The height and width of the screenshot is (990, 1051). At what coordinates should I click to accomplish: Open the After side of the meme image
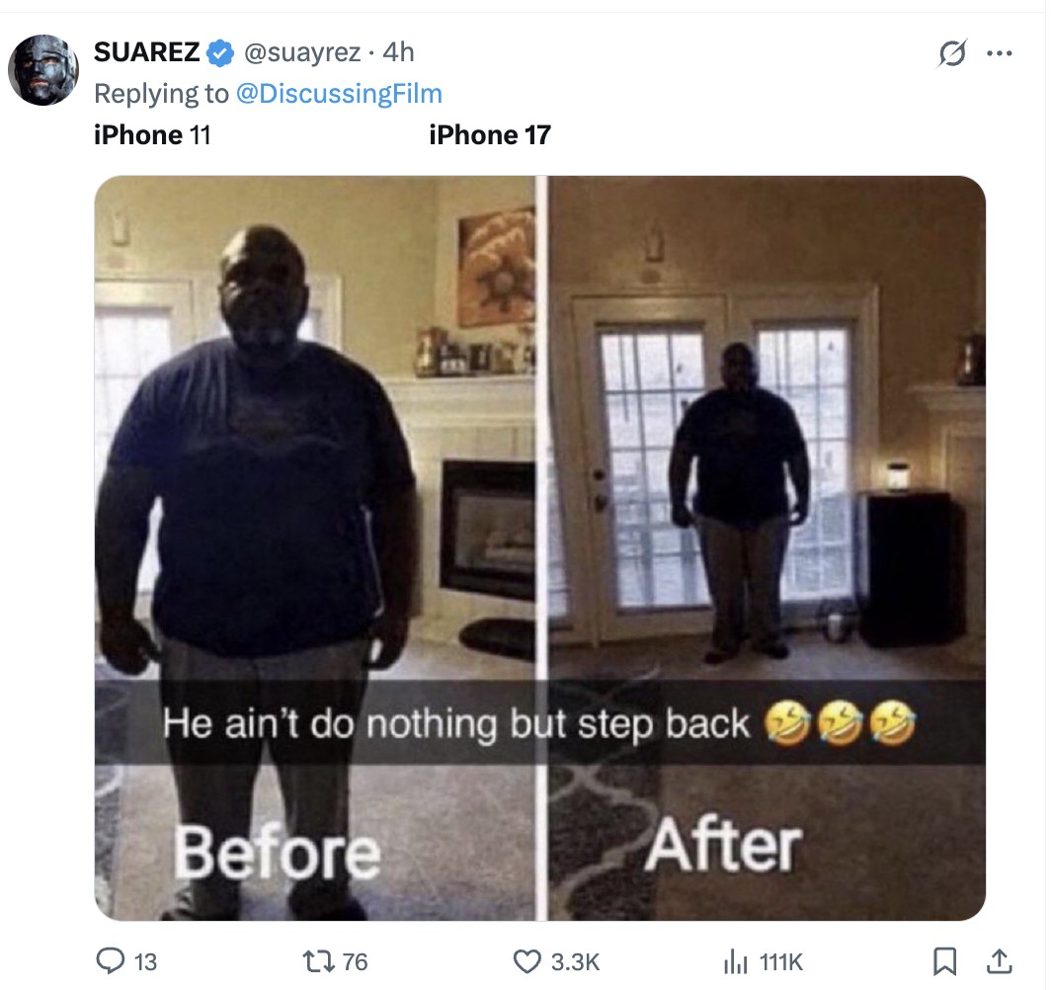pos(767,547)
